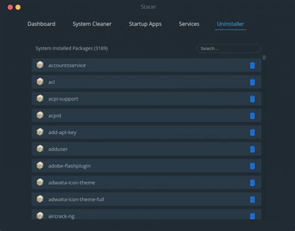Click the package list scrollbar handle

pos(264,57)
